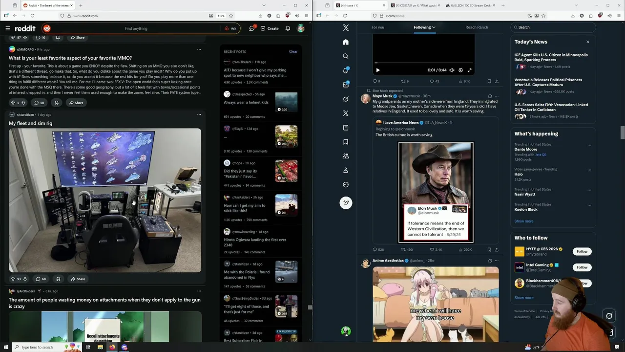Screen dimensions: 625x352
Task: Expand the Following feed dropdown chevron
Action: pyautogui.click(x=434, y=27)
